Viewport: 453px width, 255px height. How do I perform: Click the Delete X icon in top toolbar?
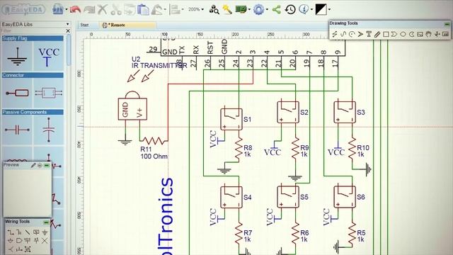tap(102, 9)
